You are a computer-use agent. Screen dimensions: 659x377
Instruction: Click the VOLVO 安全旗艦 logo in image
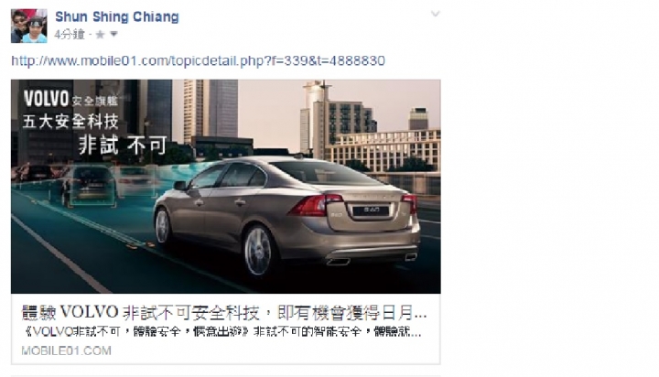pyautogui.click(x=71, y=99)
